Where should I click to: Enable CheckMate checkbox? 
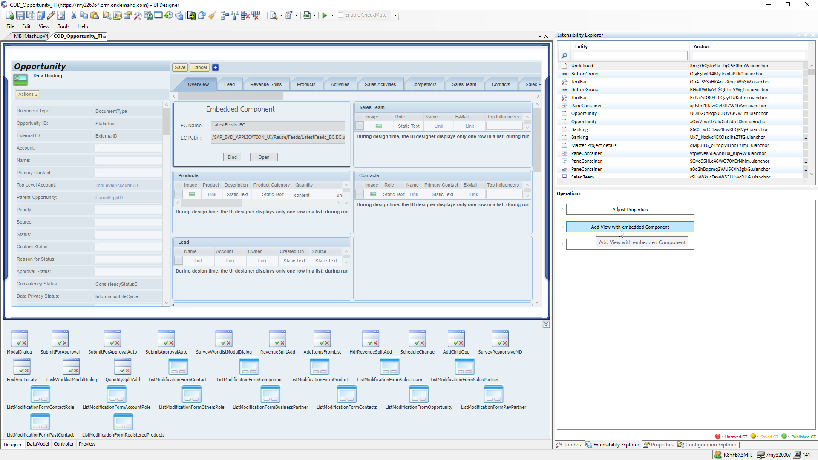click(x=340, y=15)
